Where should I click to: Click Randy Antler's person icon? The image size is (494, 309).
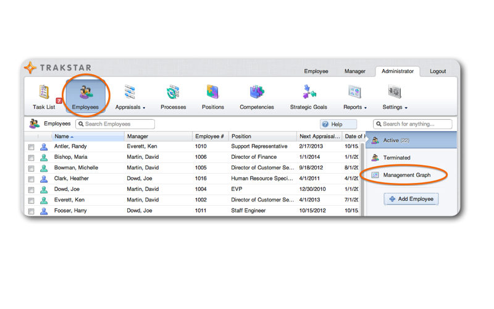[x=44, y=146]
